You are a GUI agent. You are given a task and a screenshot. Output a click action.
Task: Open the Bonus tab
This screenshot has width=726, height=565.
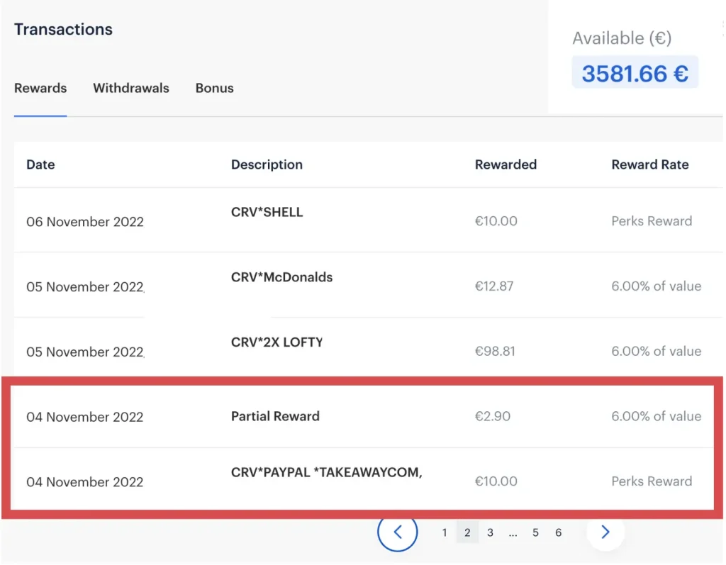pyautogui.click(x=214, y=89)
